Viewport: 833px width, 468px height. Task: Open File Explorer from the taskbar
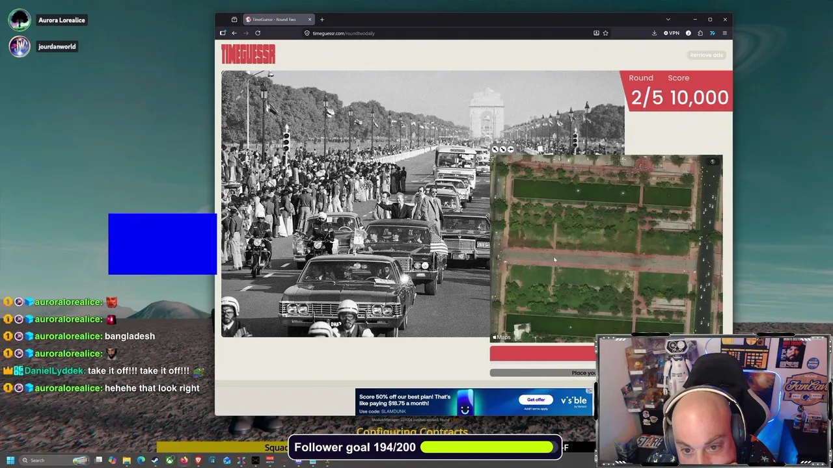click(x=127, y=460)
